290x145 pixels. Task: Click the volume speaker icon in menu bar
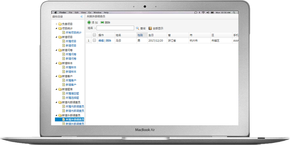pyautogui.click(x=208, y=12)
